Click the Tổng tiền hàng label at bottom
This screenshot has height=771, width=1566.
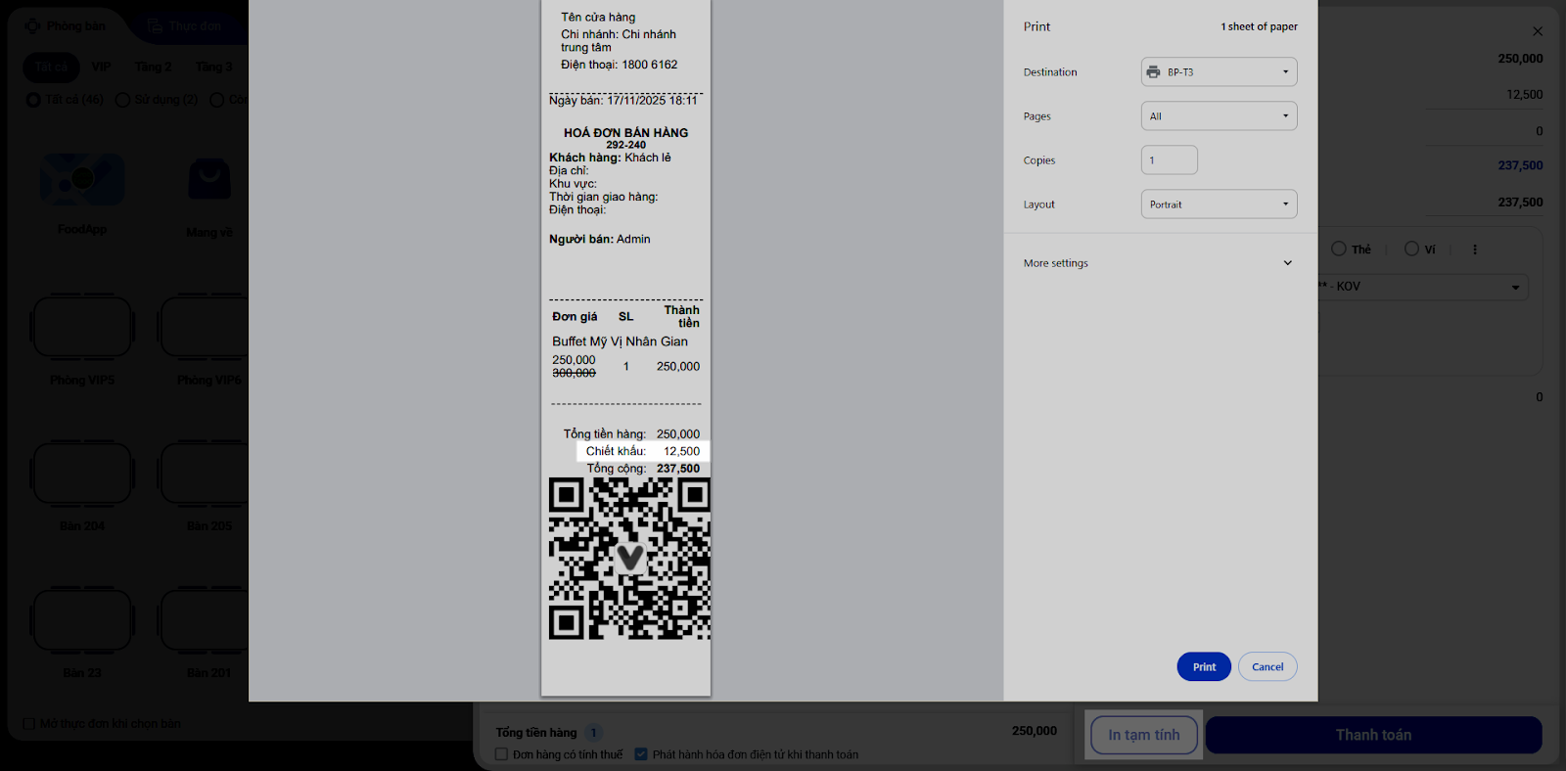tap(536, 732)
